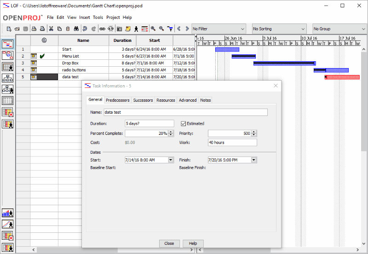Open the Resources view in the sidebar
The image size is (368, 254).
pyautogui.click(x=8, y=67)
